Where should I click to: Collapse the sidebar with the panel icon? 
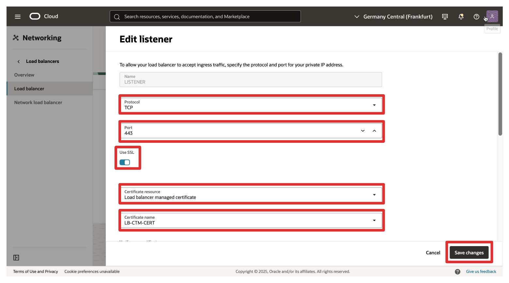(16, 258)
